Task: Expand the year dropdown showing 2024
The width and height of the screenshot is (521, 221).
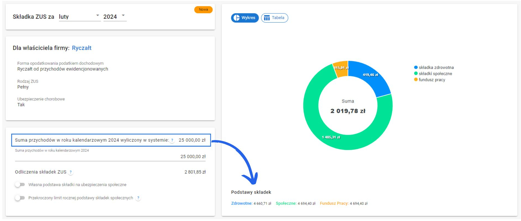Action: coord(114,17)
